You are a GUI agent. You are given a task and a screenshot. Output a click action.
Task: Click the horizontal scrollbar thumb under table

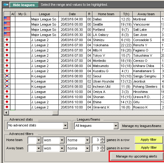click(x=55, y=113)
